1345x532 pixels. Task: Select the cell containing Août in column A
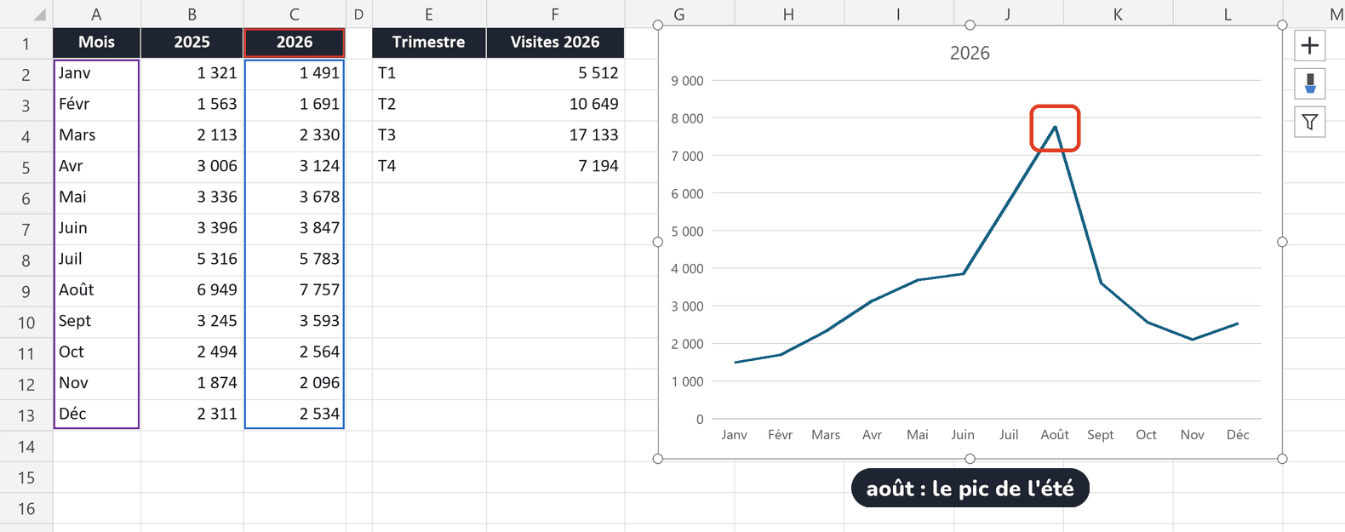click(96, 290)
